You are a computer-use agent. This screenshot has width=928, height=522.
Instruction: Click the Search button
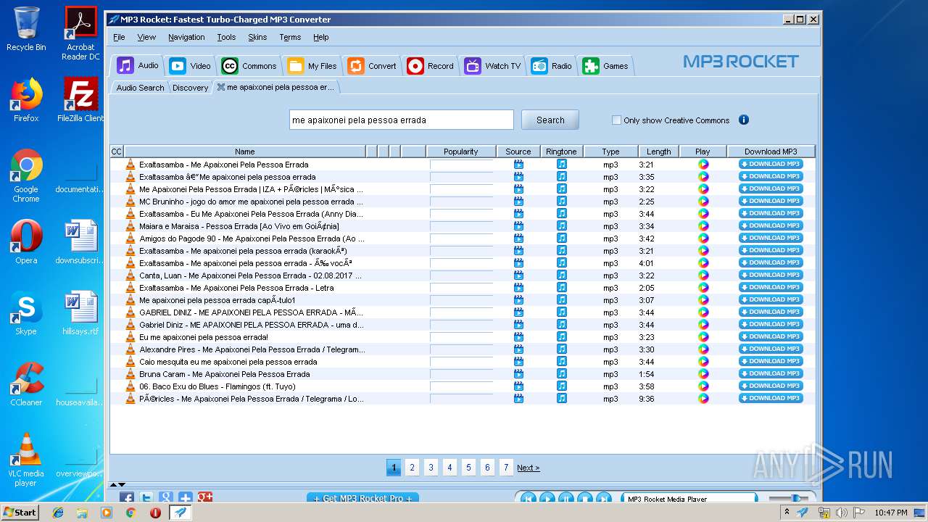pyautogui.click(x=550, y=120)
